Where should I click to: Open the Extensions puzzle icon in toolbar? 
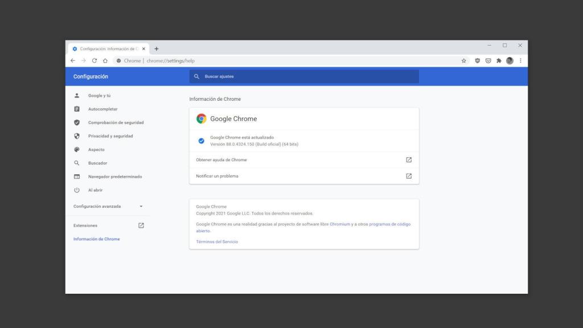(498, 60)
